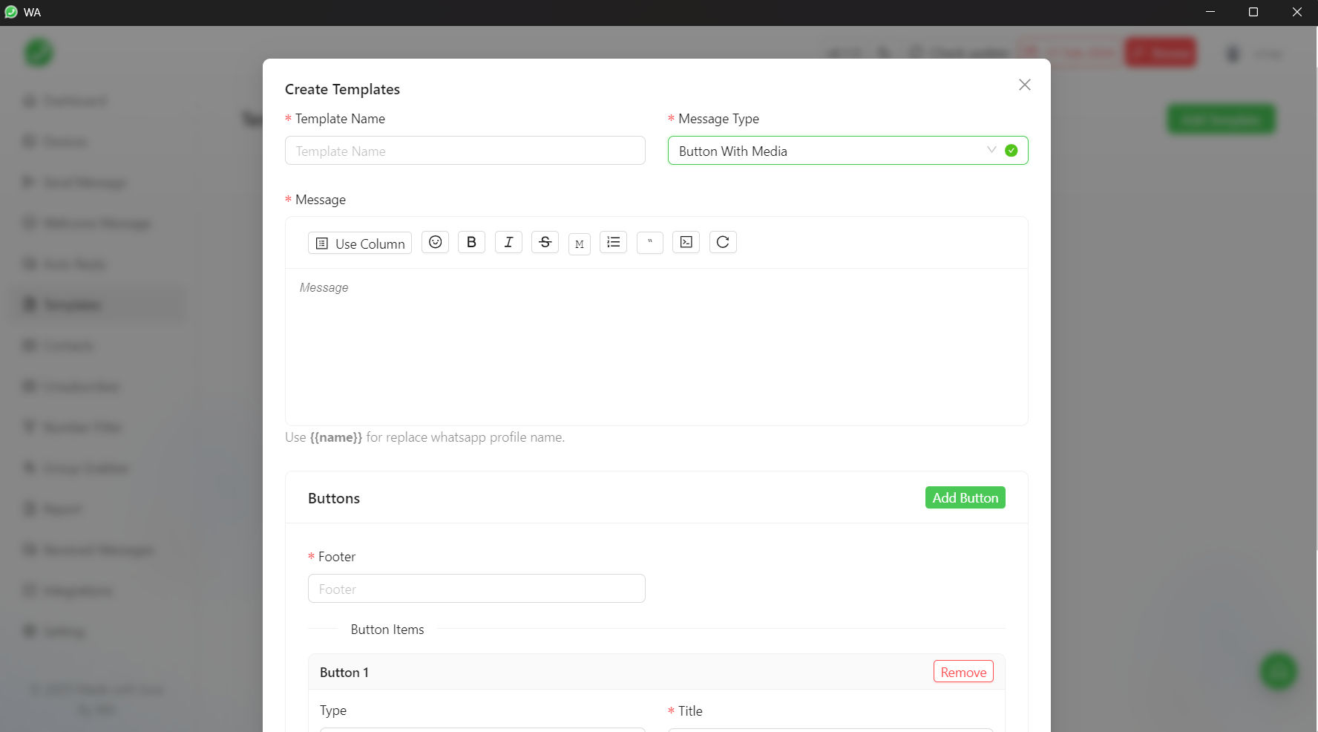The image size is (1318, 732).
Task: Click the green validation checkmark in Message Type
Action: (1011, 151)
